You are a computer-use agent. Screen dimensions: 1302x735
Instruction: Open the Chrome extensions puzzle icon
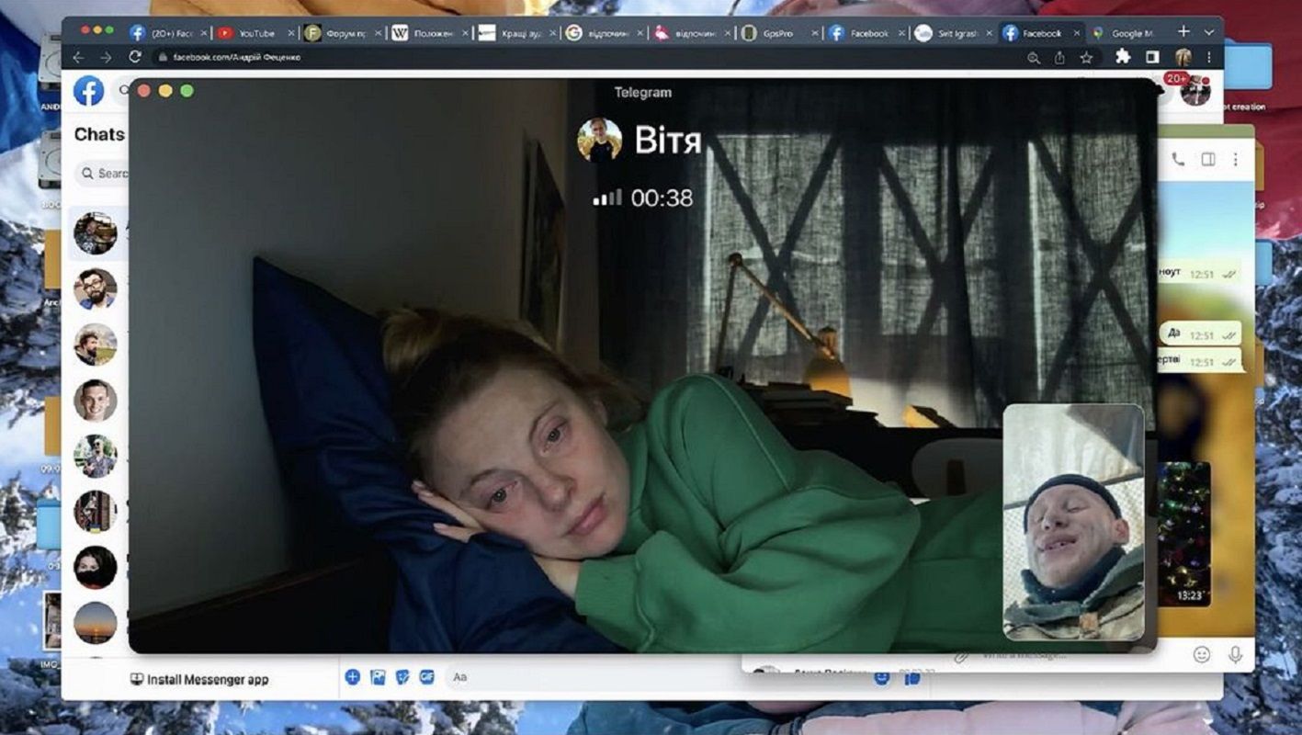1123,57
